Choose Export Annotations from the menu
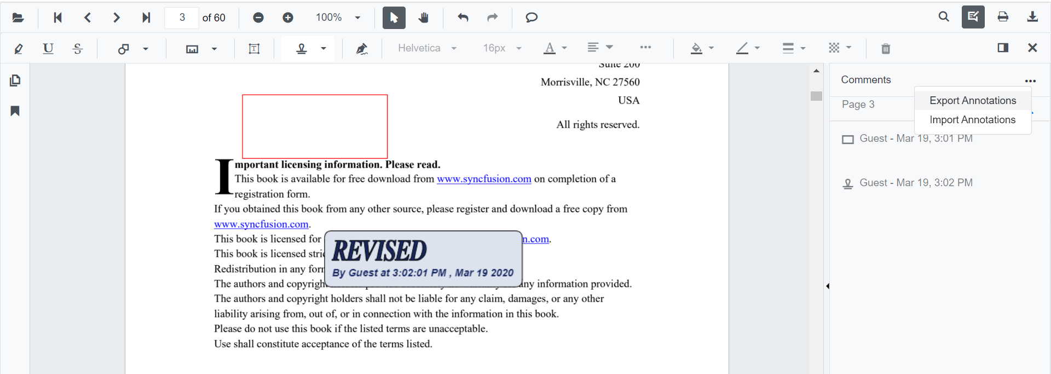This screenshot has height=374, width=1051. pyautogui.click(x=972, y=101)
